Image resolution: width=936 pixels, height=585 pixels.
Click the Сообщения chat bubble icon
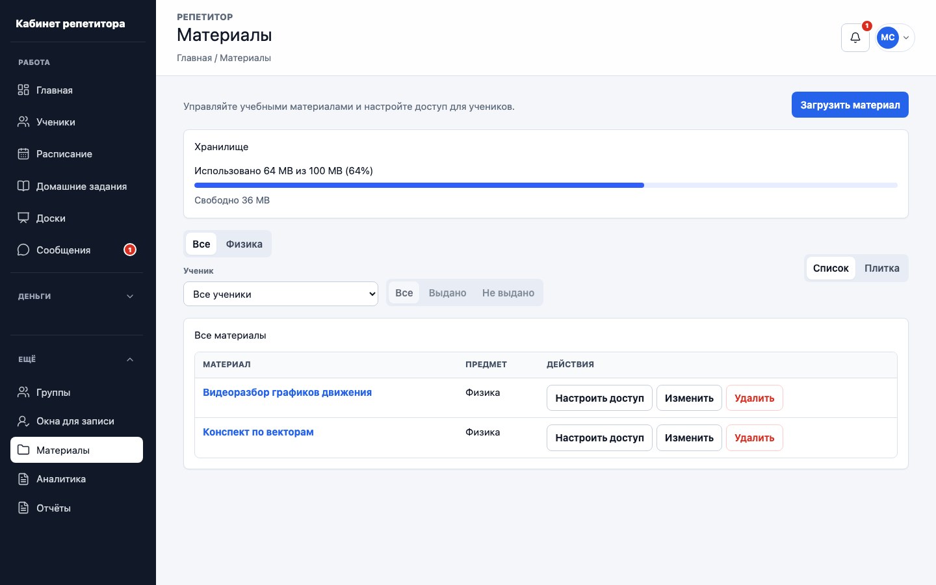point(23,250)
